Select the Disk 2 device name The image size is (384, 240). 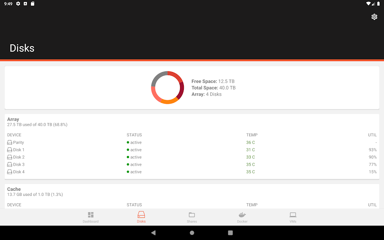pos(19,157)
